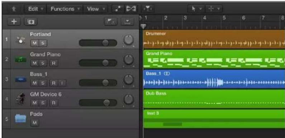Mute the Pads folder track
285x138 pixels.
34,123
